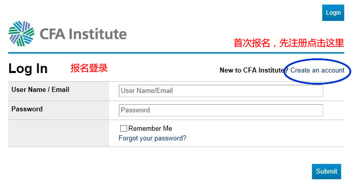This screenshot has width=355, height=191.
Task: Open the Forgot your password link
Action: coord(152,138)
